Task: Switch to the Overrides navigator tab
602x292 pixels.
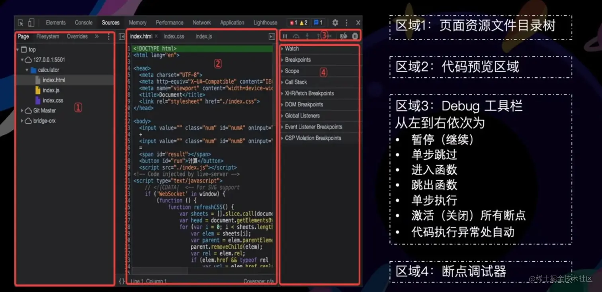Action: (77, 36)
